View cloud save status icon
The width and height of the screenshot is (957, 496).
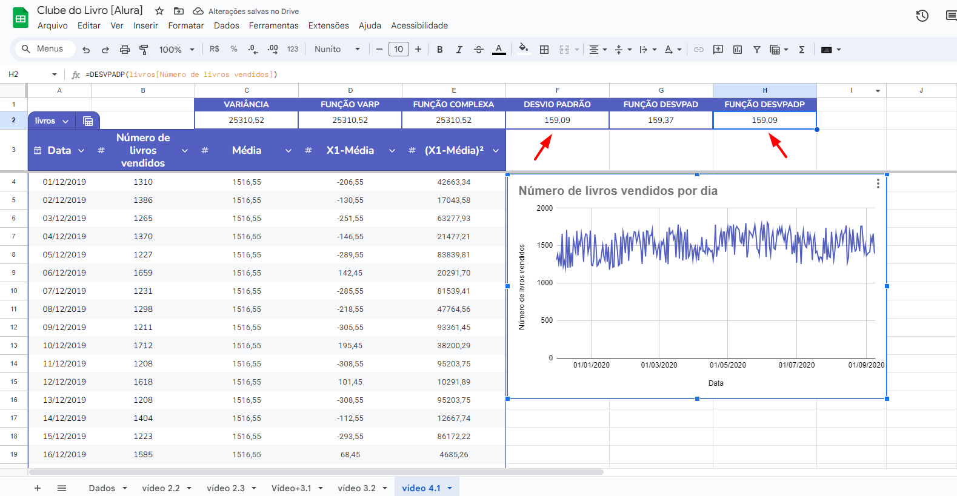[x=198, y=11]
